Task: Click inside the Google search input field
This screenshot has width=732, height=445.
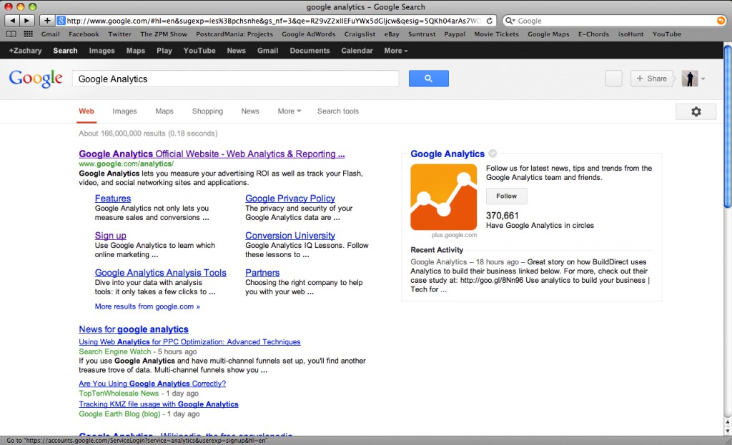Action: (x=236, y=79)
